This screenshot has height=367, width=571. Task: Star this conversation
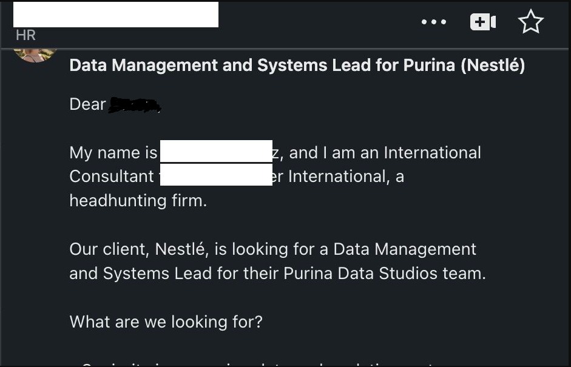(531, 22)
